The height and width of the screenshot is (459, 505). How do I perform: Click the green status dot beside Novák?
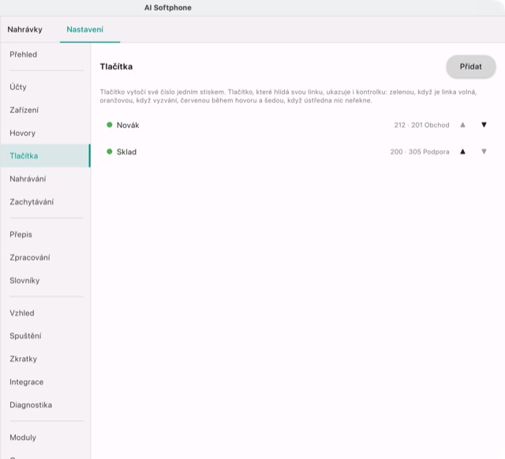[110, 125]
